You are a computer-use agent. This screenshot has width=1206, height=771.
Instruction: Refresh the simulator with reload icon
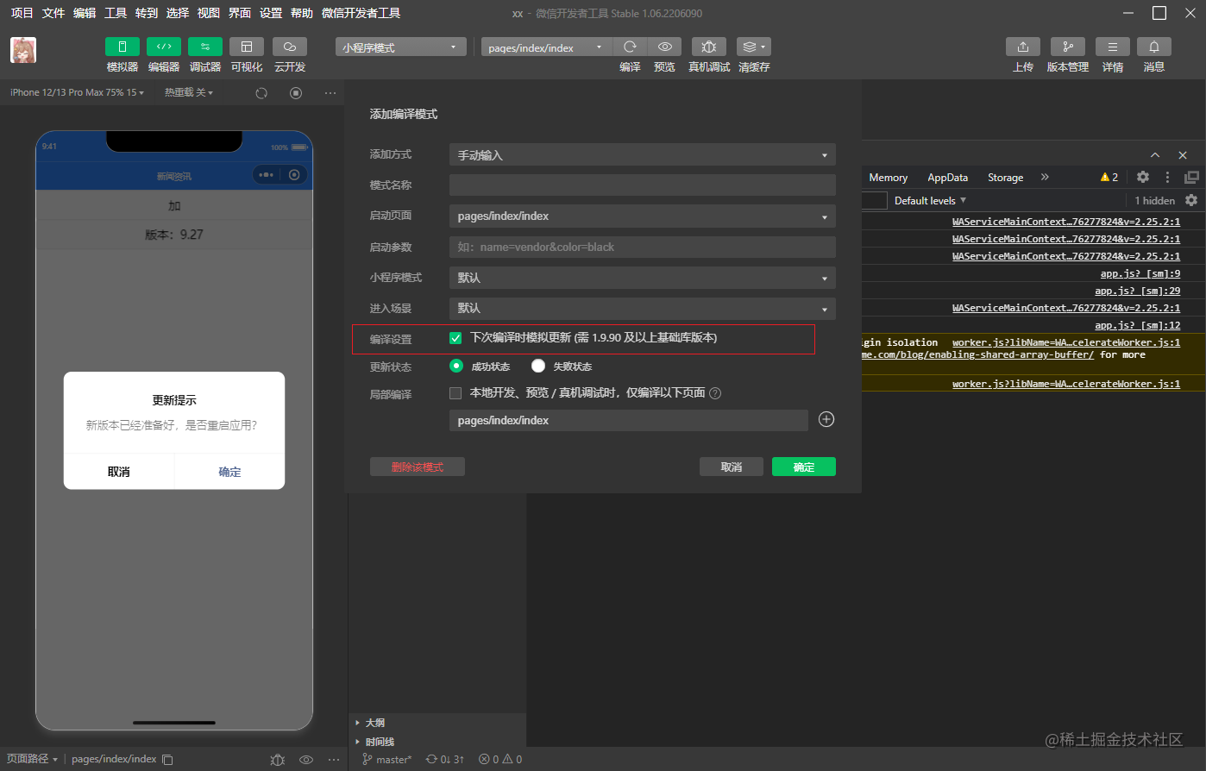point(261,92)
